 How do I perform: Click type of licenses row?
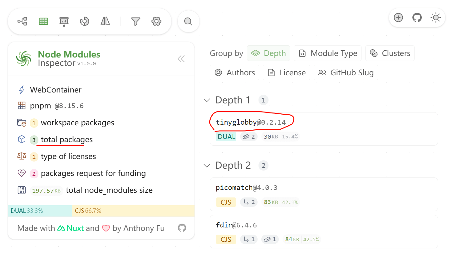coord(57,156)
